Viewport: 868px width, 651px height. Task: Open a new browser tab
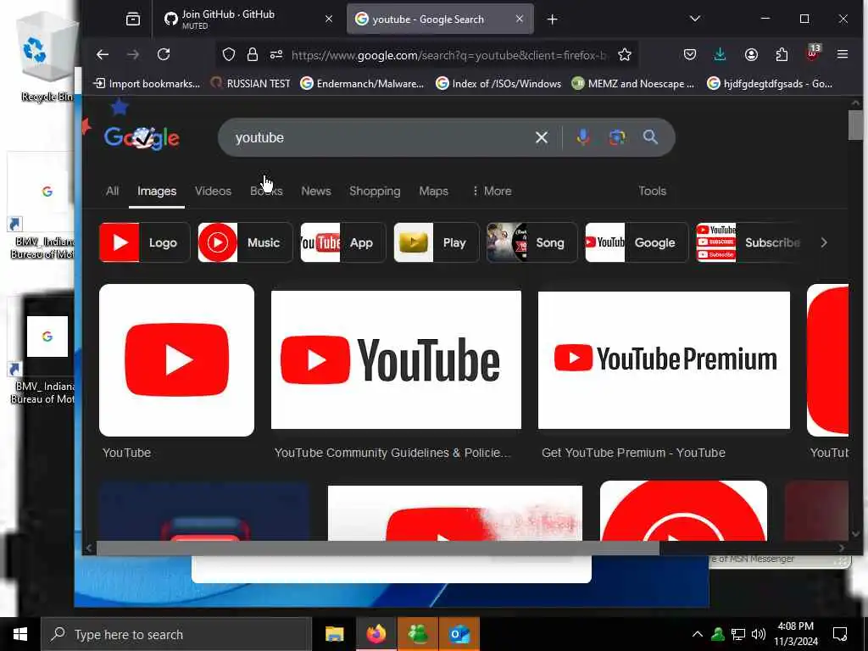pyautogui.click(x=552, y=19)
